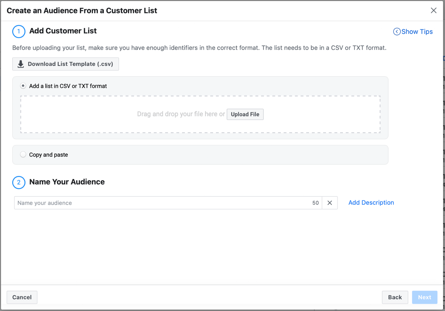Choose the Copy and paste option
Image resolution: width=445 pixels, height=311 pixels.
pyautogui.click(x=23, y=154)
